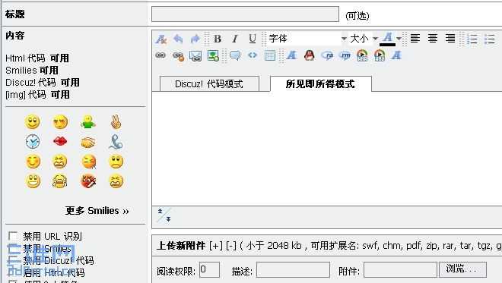The image size is (502, 283).
Task: Insert a hyperlink
Action: click(x=160, y=55)
